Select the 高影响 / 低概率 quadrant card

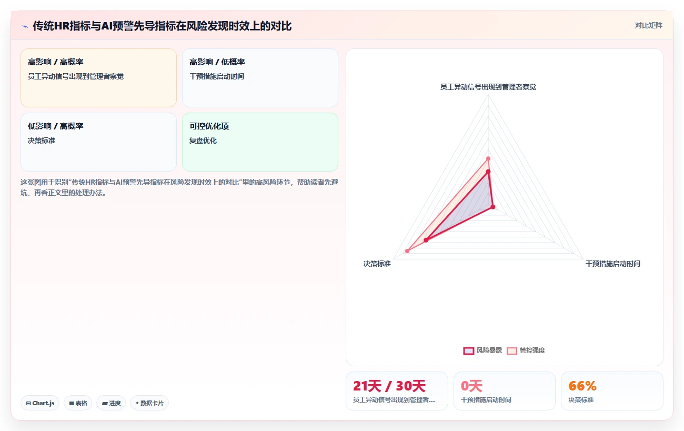[260, 78]
